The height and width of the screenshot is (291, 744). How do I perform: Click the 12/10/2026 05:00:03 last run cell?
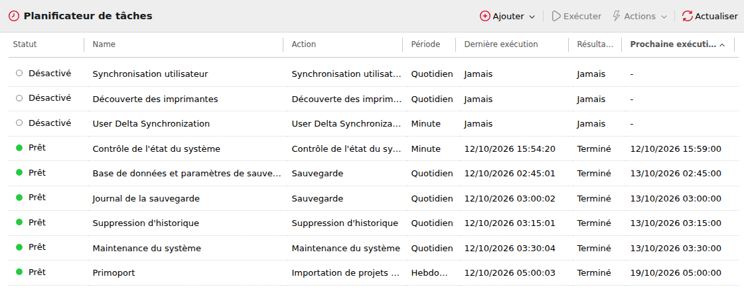[x=510, y=273]
